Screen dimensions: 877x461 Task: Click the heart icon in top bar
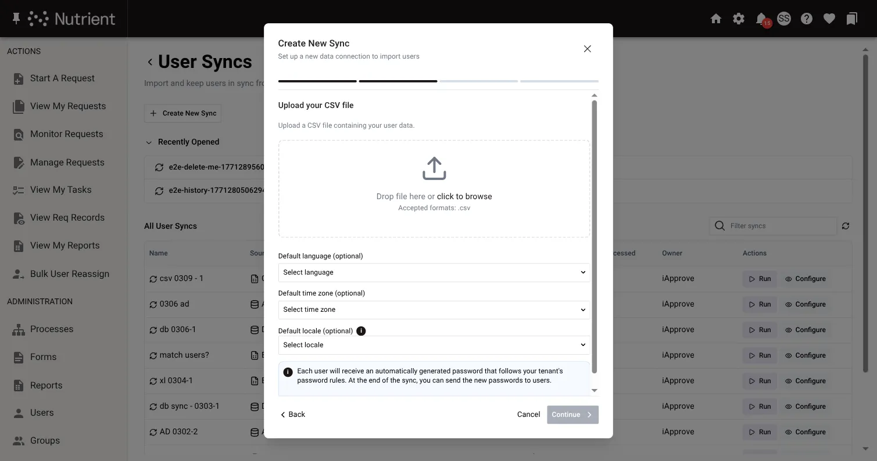click(829, 19)
